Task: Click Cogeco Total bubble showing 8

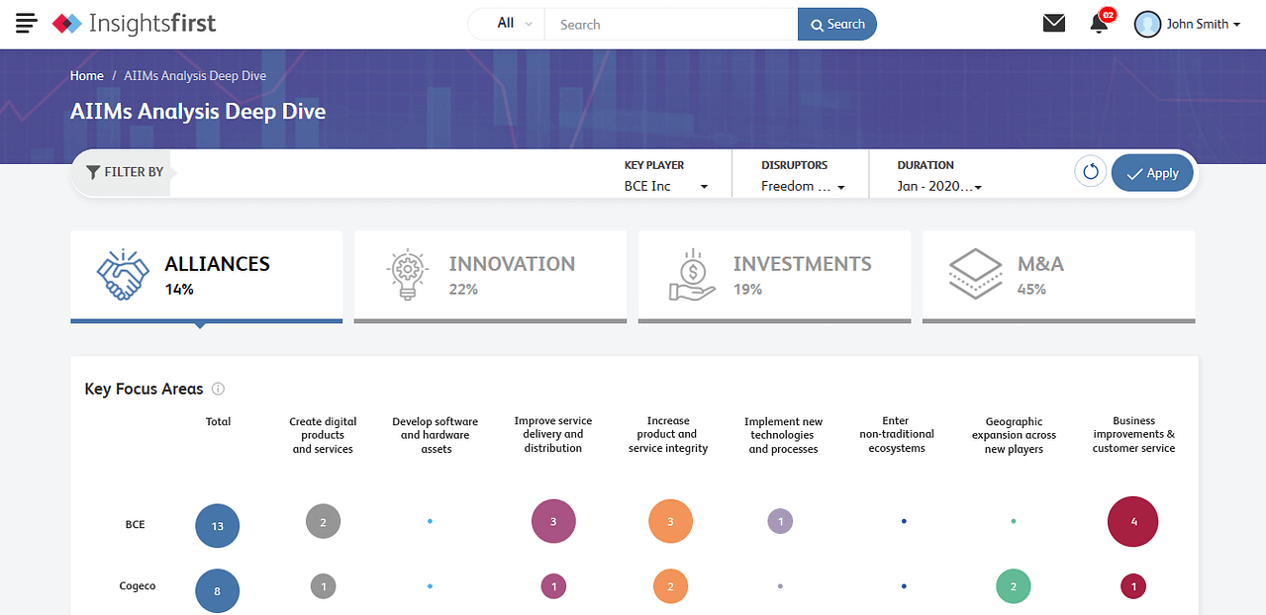Action: [x=218, y=591]
